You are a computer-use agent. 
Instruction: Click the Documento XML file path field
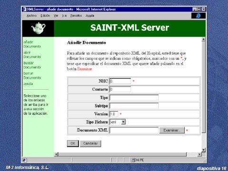pos(134,130)
